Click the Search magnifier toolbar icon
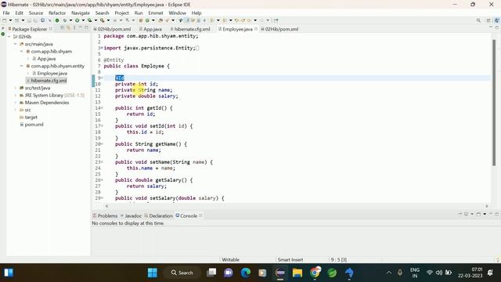Image resolution: width=501 pixels, height=282 pixels. click(478, 20)
